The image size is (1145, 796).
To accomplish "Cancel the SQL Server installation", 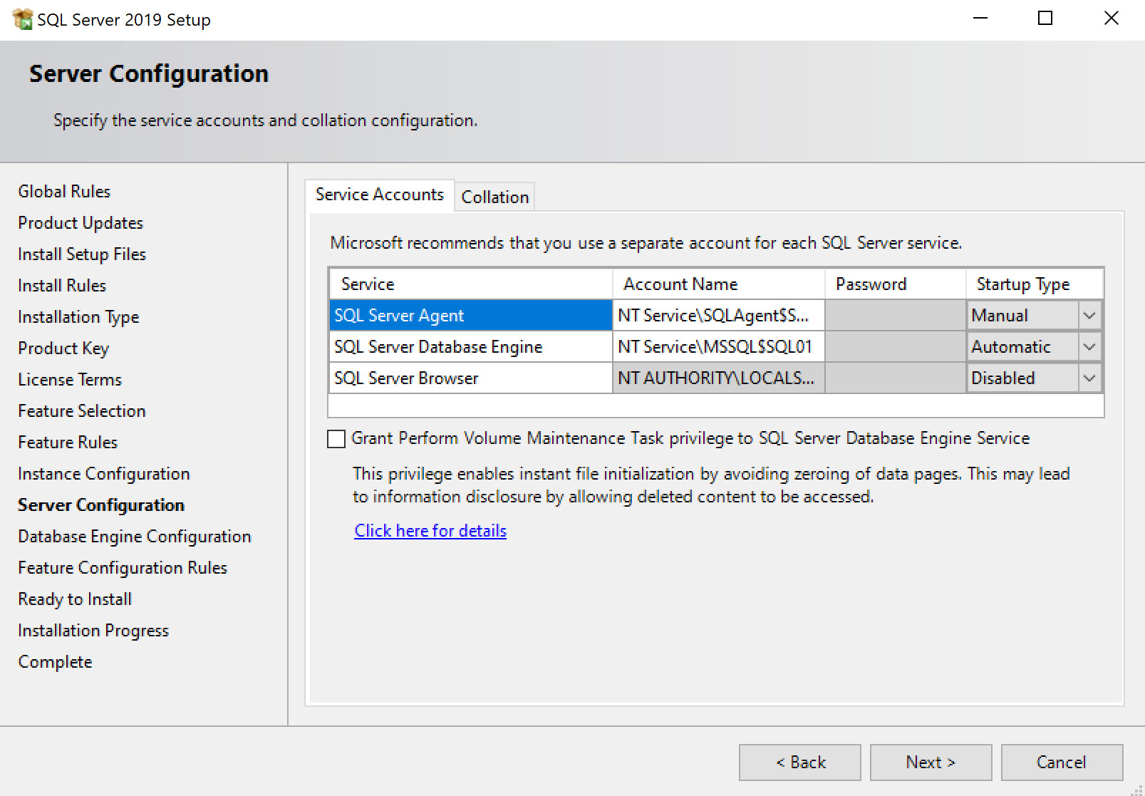I will [x=1062, y=762].
